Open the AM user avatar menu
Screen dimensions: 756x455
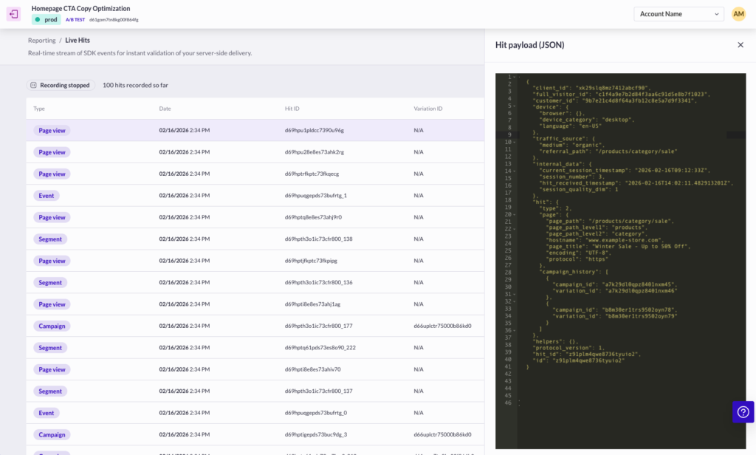click(x=738, y=14)
